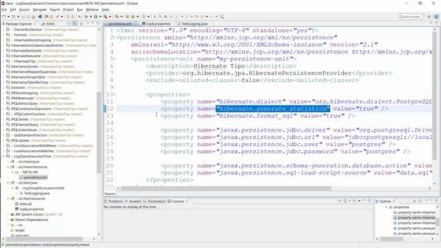Open the File menu
Image resolution: width=441 pixels, height=248 pixels.
point(4,10)
